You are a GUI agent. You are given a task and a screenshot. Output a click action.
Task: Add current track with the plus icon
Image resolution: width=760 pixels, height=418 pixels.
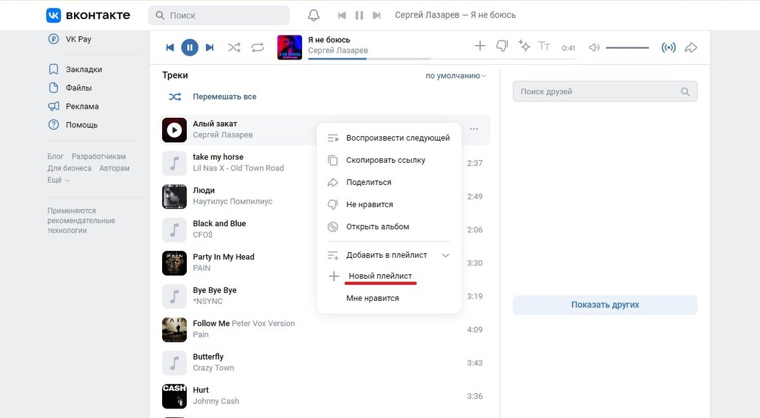pyautogui.click(x=480, y=46)
